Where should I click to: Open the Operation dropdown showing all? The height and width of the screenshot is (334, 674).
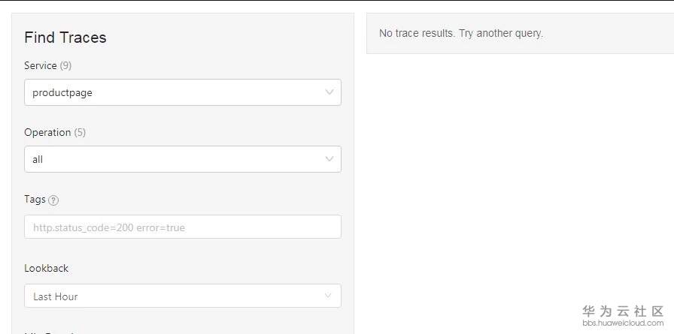pos(173,159)
